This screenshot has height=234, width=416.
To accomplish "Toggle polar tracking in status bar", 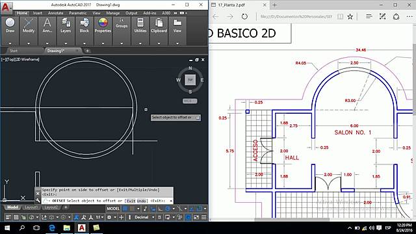I will point(168,209).
